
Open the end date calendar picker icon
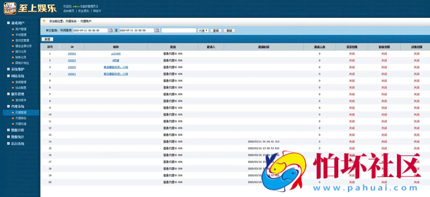(157, 31)
